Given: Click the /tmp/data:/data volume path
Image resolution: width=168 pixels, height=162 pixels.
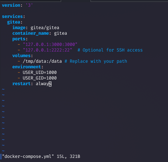Looking at the screenshot, I should 42,61.
